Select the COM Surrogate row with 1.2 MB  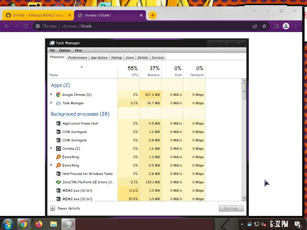tap(126, 132)
